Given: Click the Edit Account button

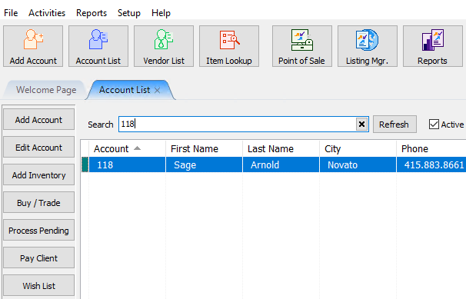Looking at the screenshot, I should 38,148.
